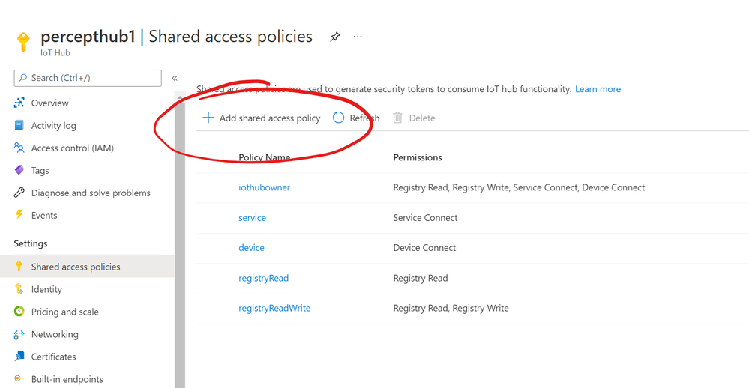Viewport: 749px width, 388px height.
Task: Pin the percepthub1 page to dashboard
Action: 335,37
